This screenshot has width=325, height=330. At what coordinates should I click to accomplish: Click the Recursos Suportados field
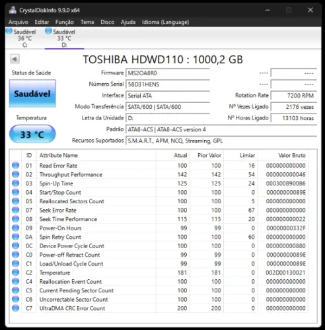(221, 141)
